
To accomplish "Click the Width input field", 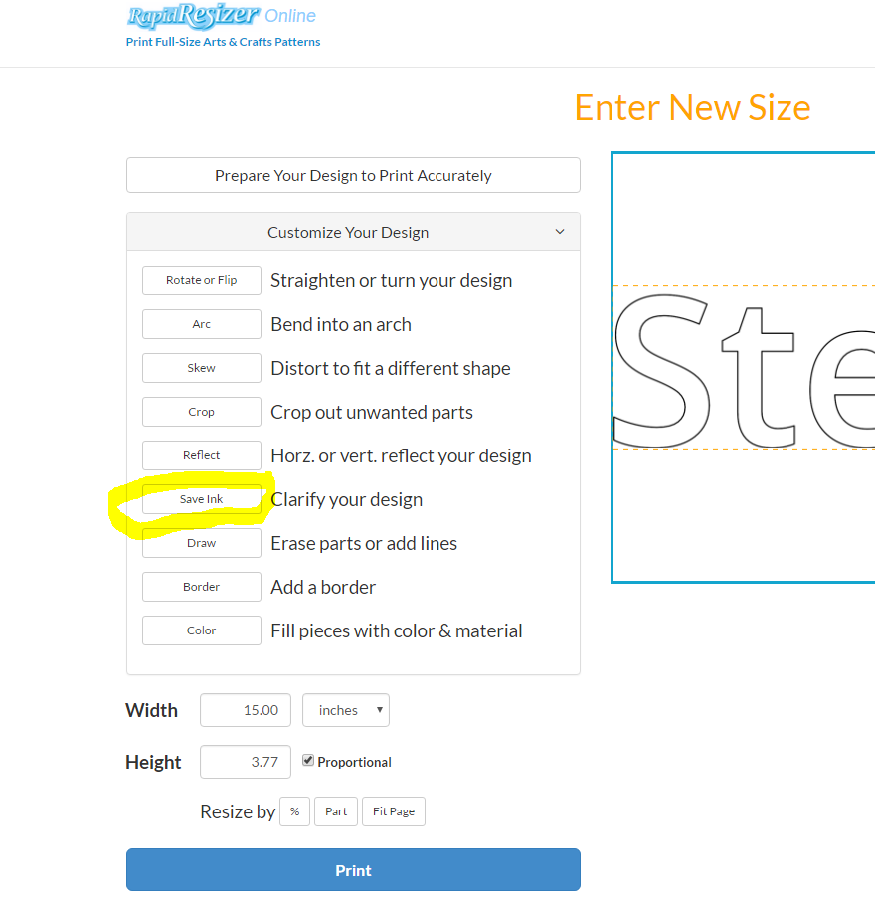I will tap(246, 710).
